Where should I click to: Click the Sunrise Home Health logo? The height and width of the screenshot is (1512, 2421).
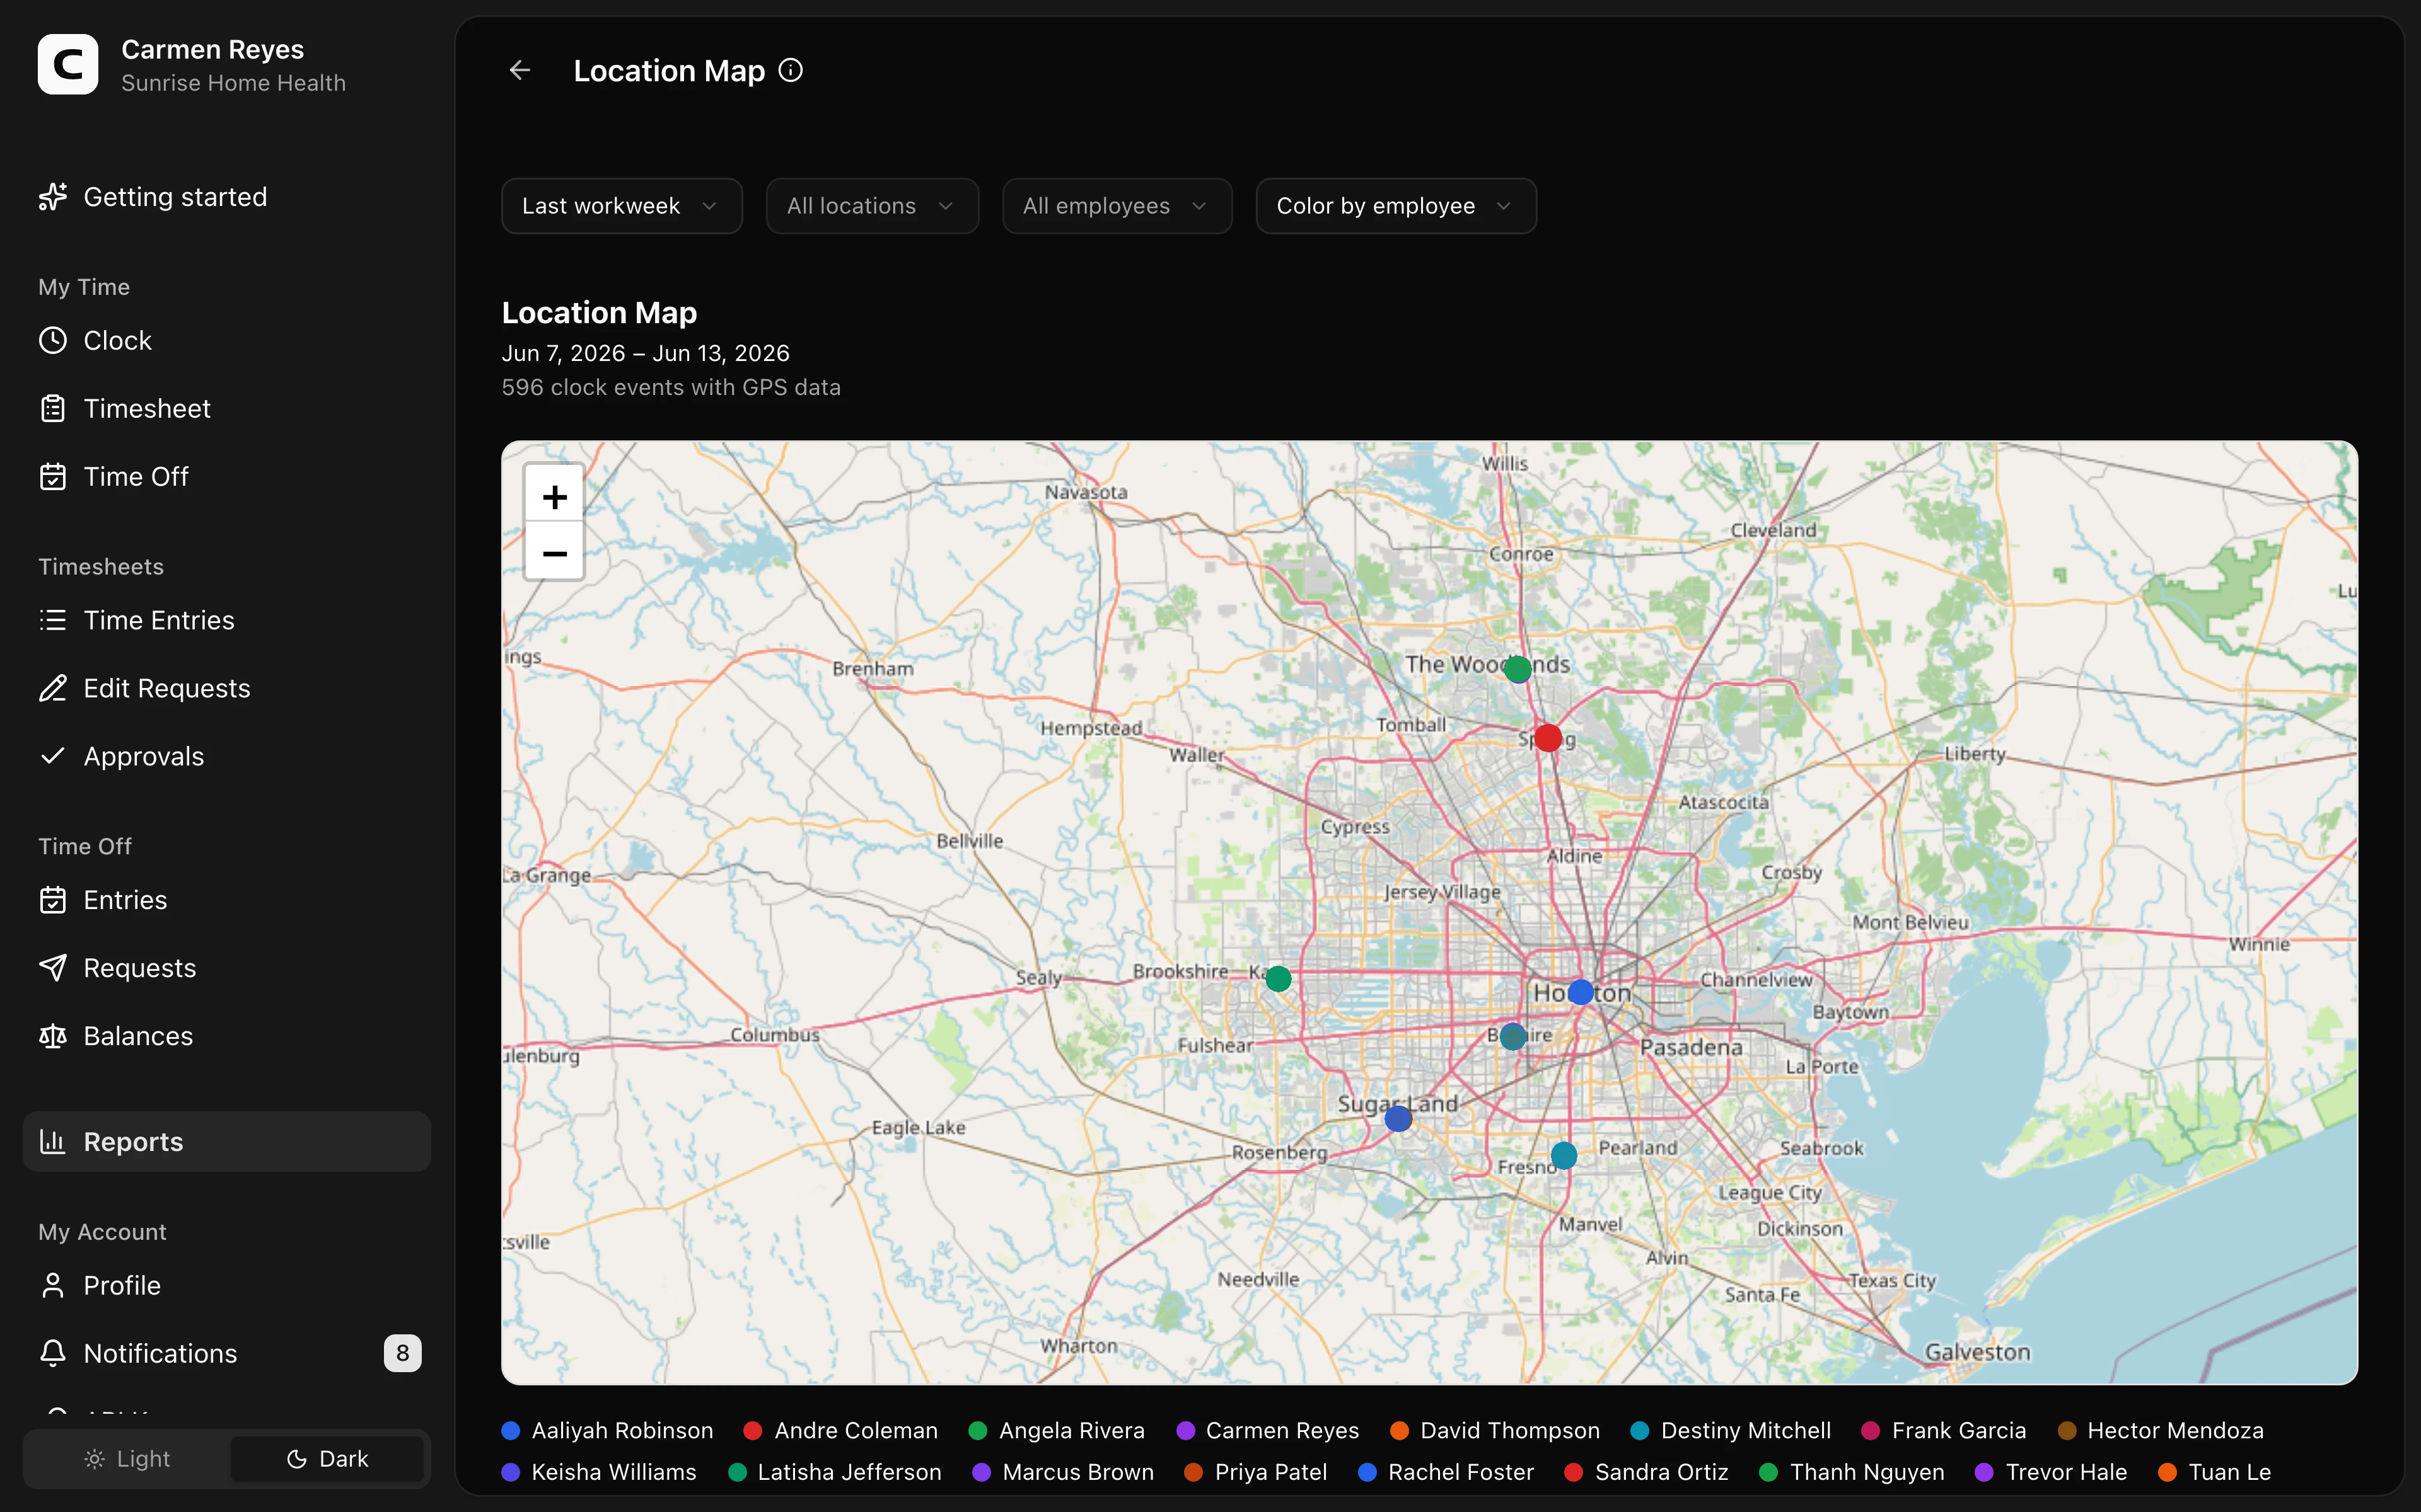coord(68,64)
